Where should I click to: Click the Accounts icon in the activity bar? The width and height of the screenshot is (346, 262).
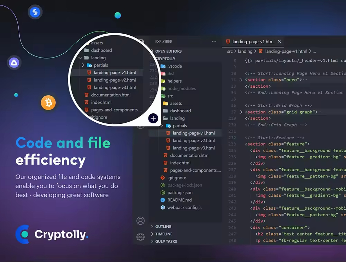click(140, 221)
